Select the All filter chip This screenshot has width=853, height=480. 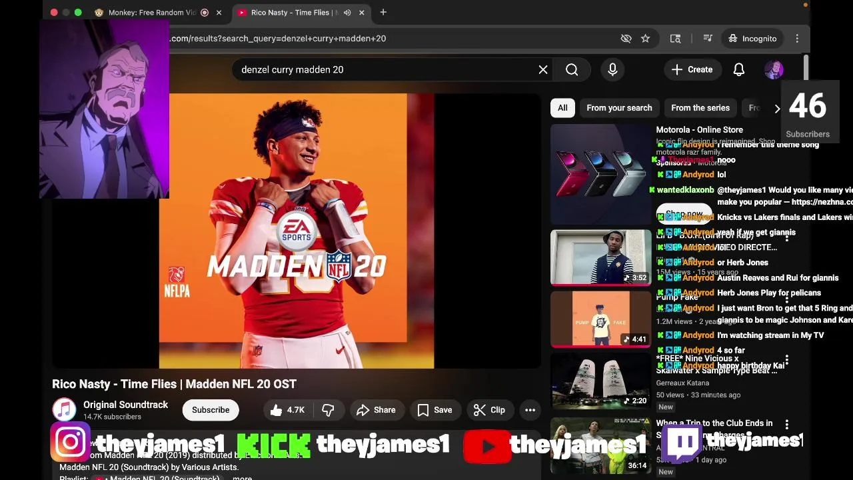click(562, 108)
